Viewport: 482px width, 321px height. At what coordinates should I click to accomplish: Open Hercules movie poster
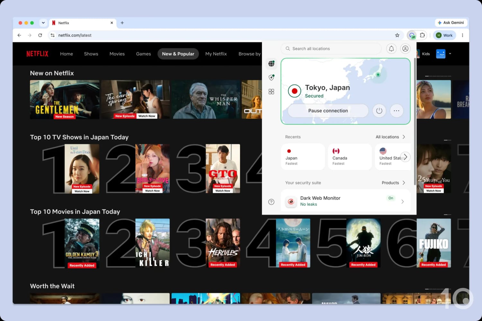[223, 243]
